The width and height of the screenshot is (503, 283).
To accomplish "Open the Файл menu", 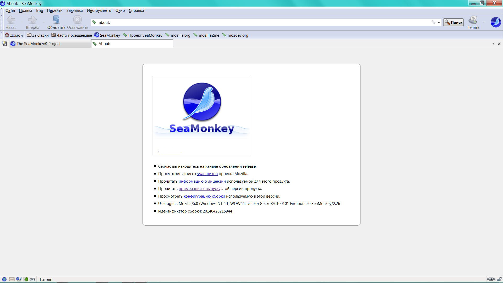I will point(10,10).
